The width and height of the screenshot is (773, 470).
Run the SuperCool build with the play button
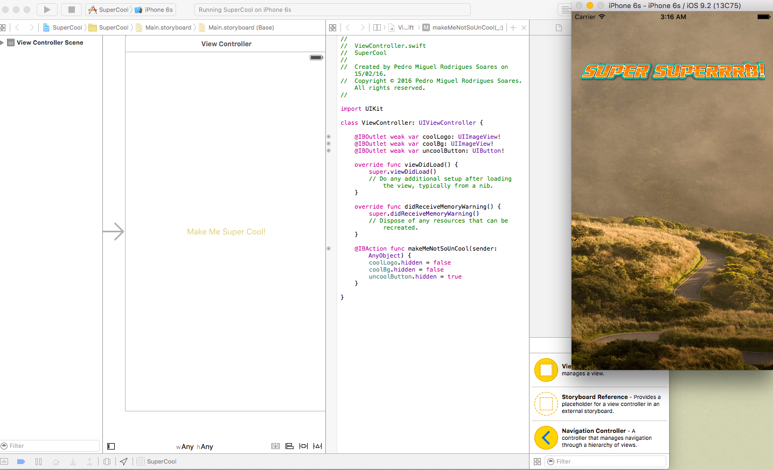click(x=47, y=10)
